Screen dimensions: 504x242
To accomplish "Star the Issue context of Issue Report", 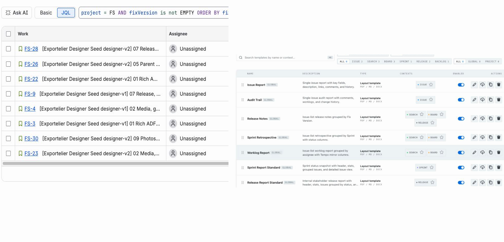I will (431, 85).
